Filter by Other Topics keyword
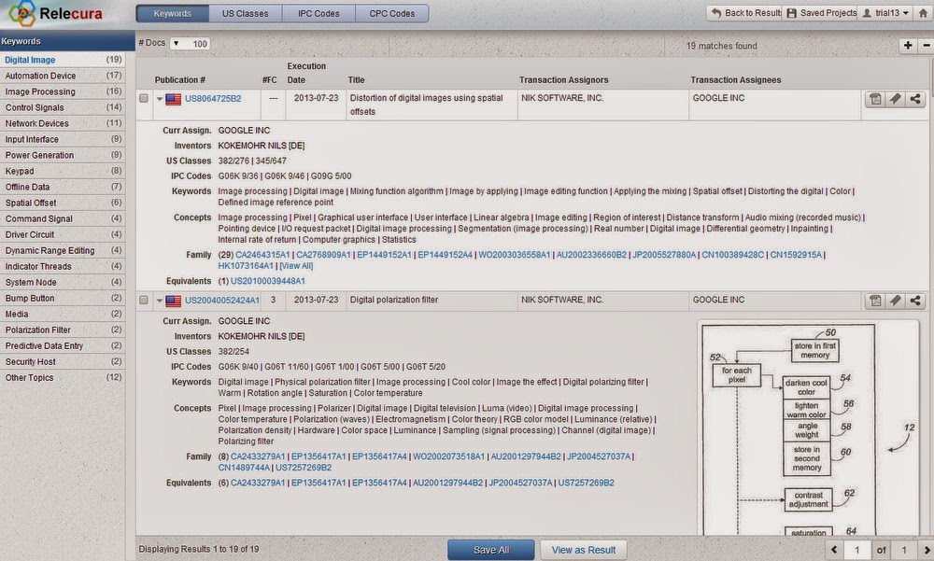 63,377
